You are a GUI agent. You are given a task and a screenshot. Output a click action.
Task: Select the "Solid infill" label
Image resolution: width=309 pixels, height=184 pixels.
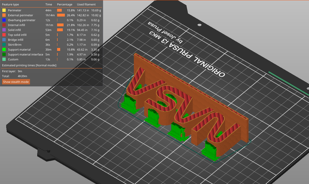click(14, 30)
